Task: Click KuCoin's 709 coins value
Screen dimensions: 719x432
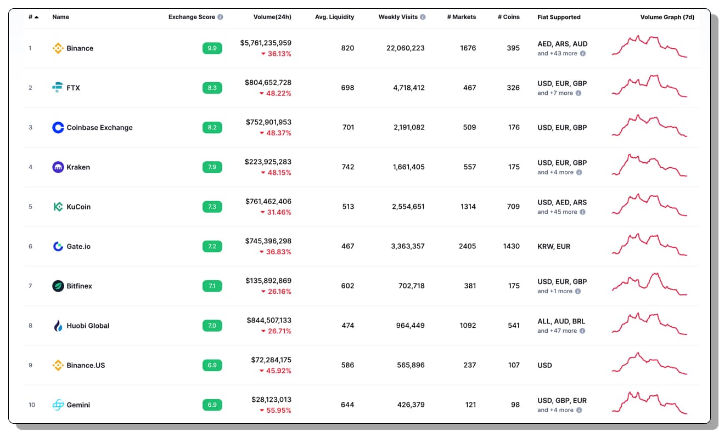Action: [513, 207]
